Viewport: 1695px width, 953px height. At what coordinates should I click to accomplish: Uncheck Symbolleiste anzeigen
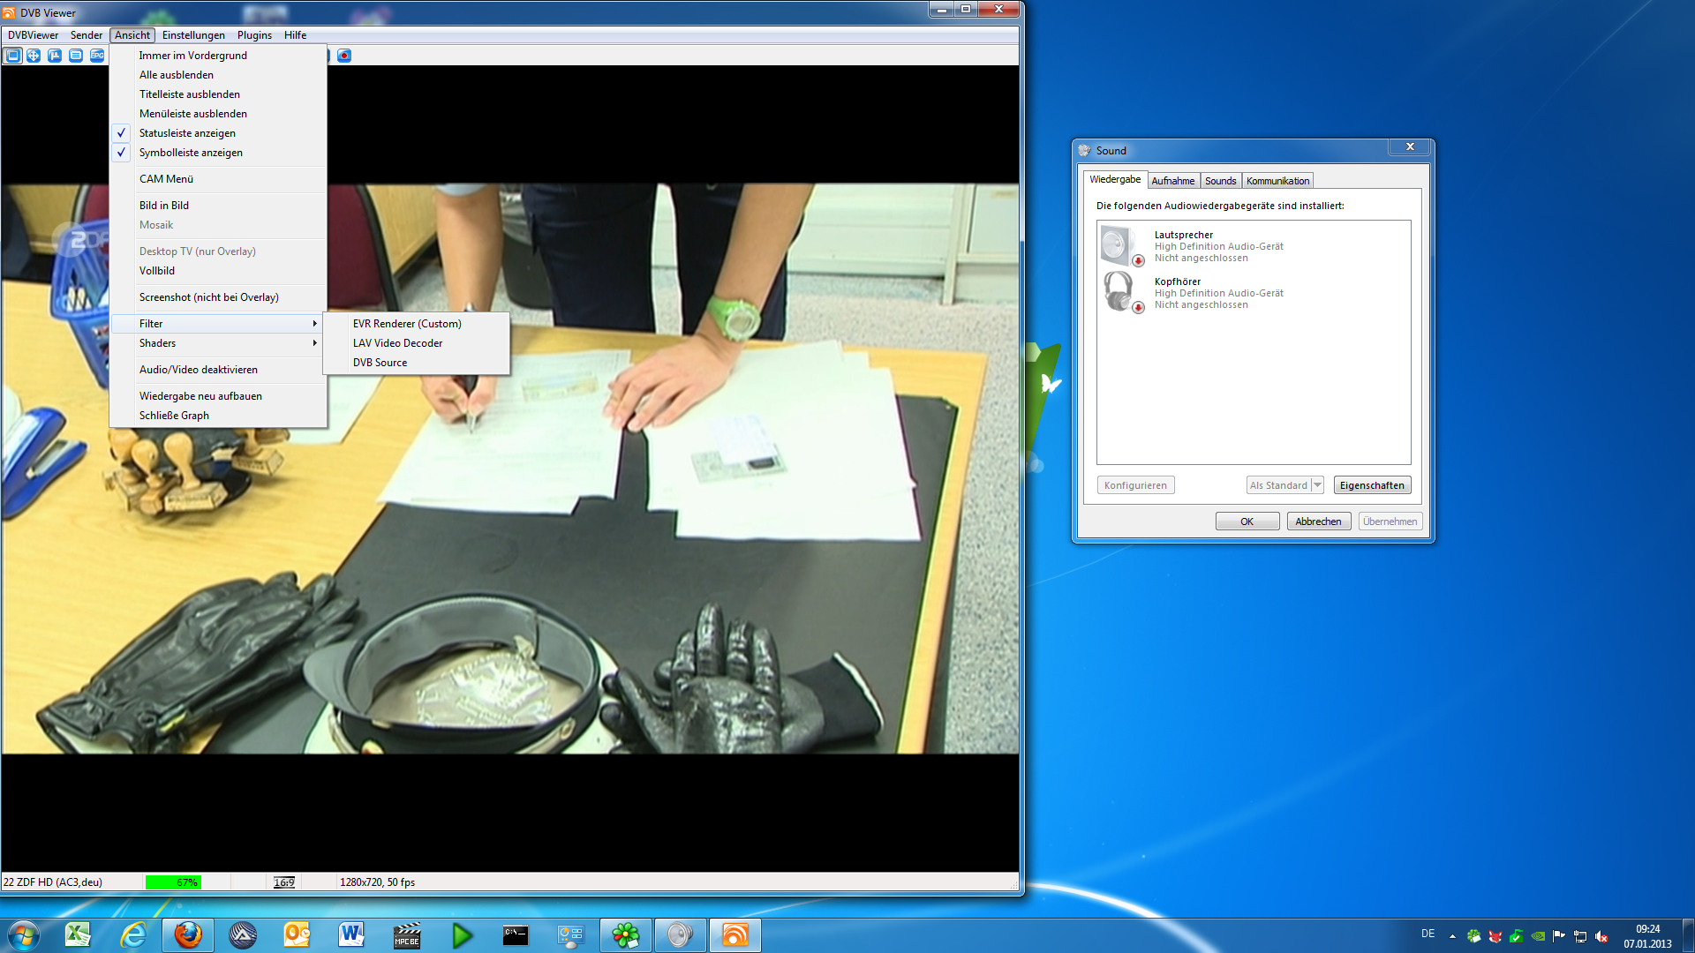218,153
